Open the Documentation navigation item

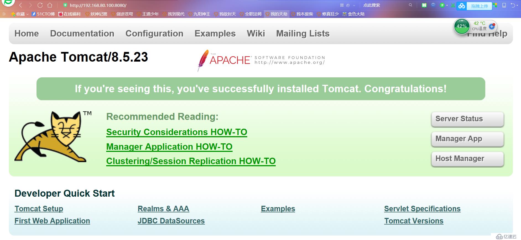82,33
